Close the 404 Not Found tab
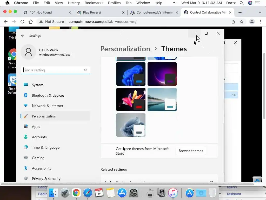Viewport: 266px width, 200px height. pos(70,12)
